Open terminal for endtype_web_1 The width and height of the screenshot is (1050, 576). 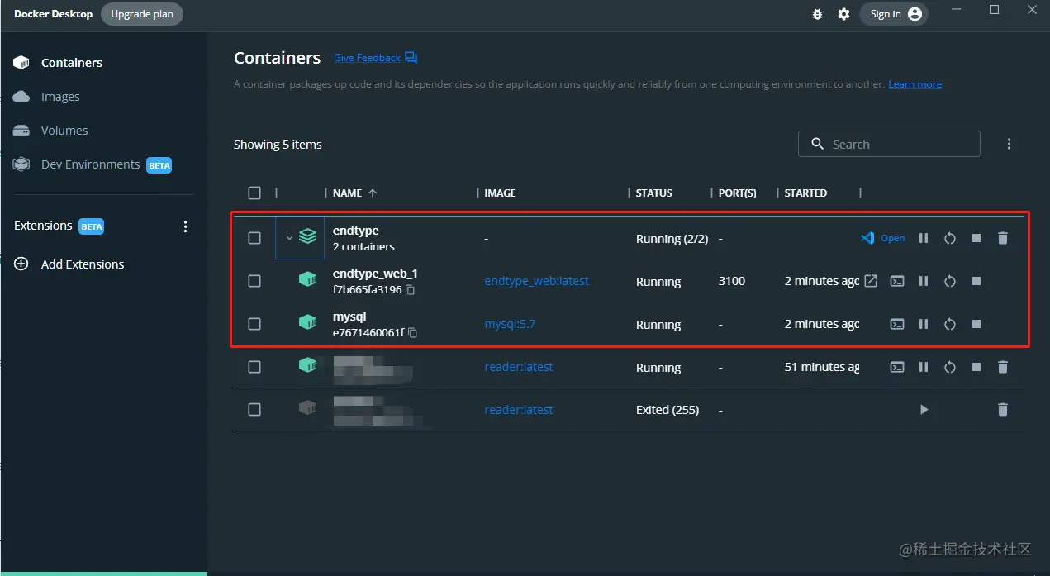point(897,281)
